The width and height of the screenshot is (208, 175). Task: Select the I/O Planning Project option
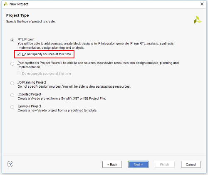click(12, 83)
